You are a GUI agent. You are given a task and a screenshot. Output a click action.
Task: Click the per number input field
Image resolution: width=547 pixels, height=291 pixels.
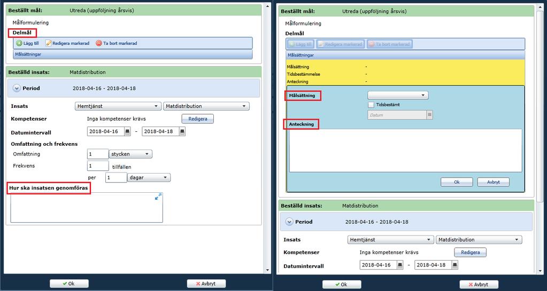116,177
